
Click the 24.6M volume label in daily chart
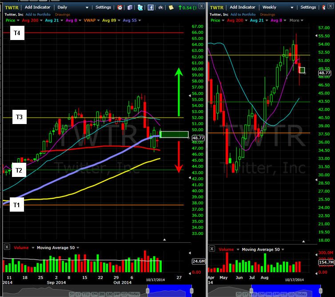(199, 261)
